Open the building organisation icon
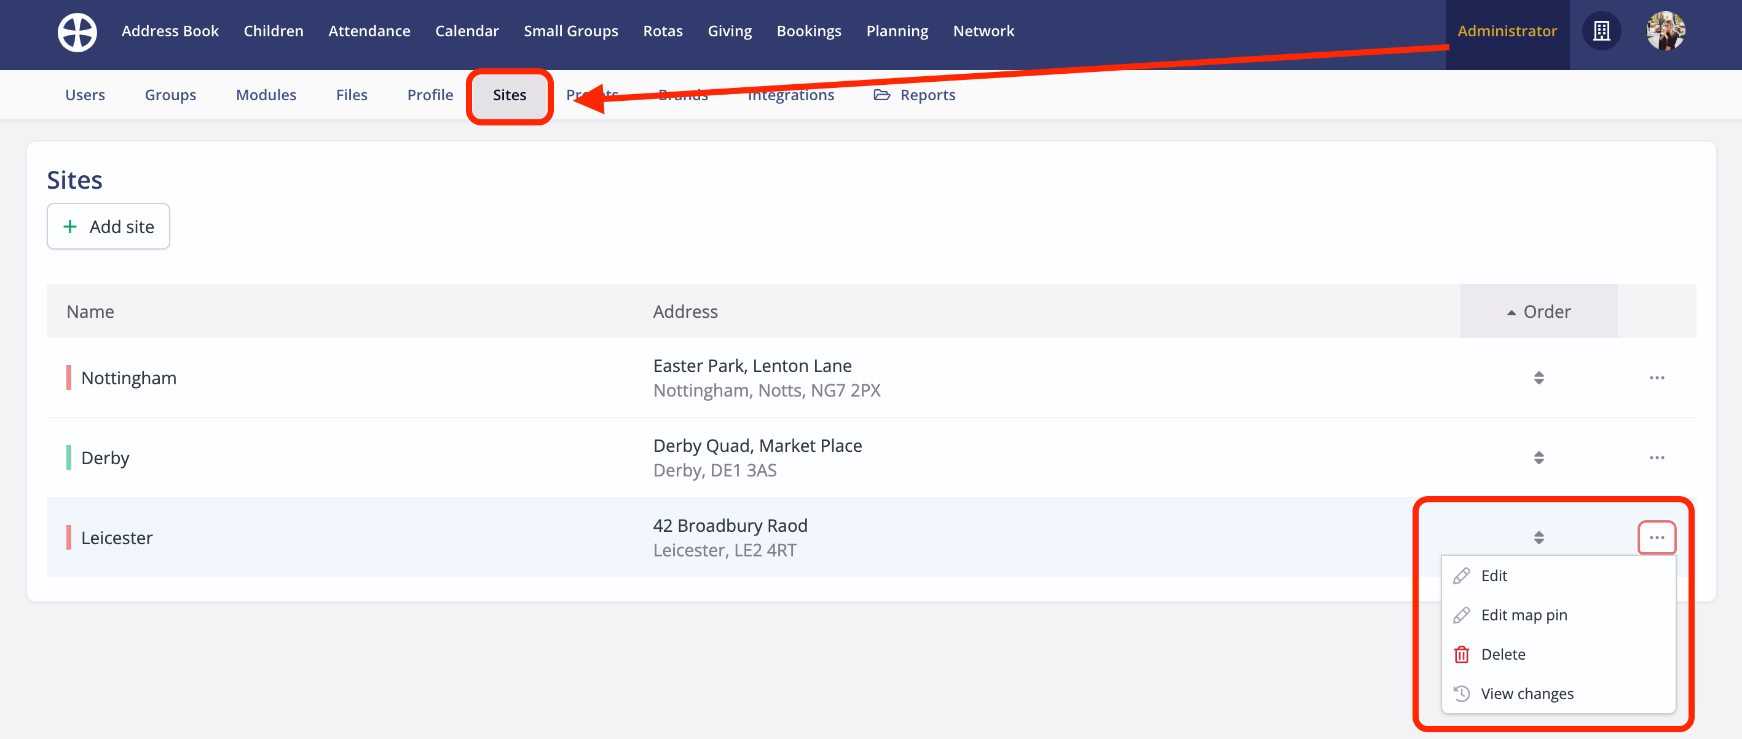The width and height of the screenshot is (1742, 739). click(1601, 31)
